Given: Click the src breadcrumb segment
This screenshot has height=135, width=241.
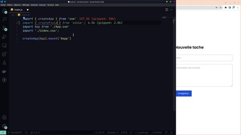Looking at the screenshot, I should point(13,15).
